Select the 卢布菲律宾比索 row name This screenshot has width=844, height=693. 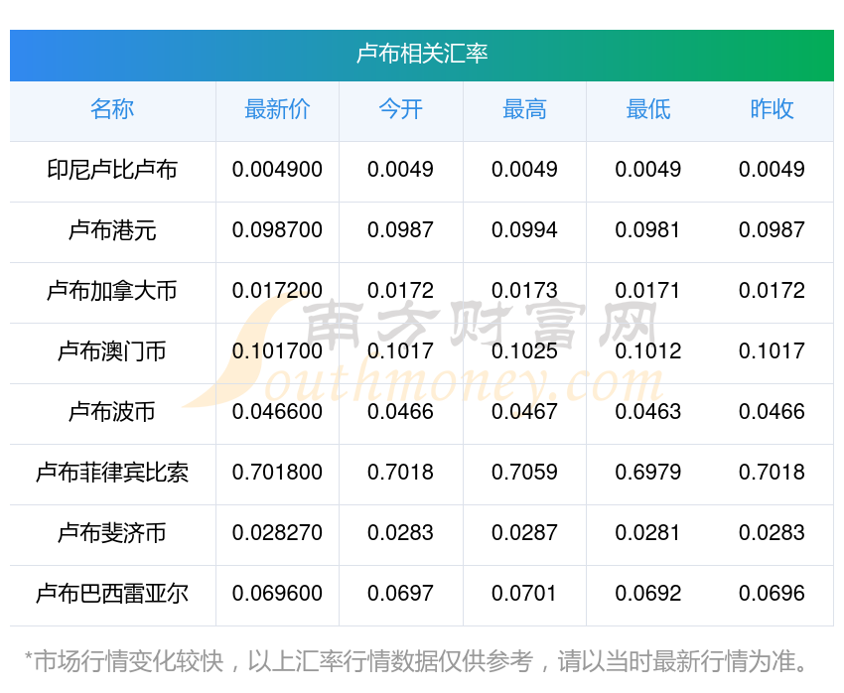[112, 473]
